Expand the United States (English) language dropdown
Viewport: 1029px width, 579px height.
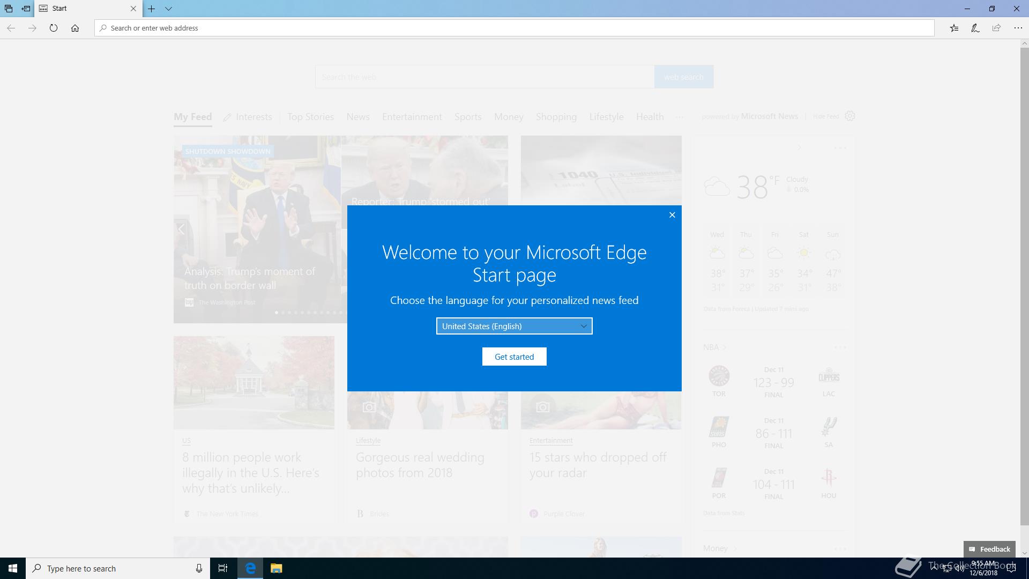[514, 326]
